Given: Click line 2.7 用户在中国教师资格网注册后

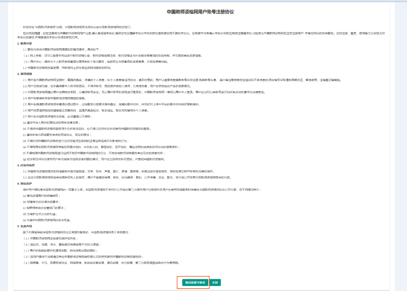Looking at the screenshot, I should [x=58, y=116].
